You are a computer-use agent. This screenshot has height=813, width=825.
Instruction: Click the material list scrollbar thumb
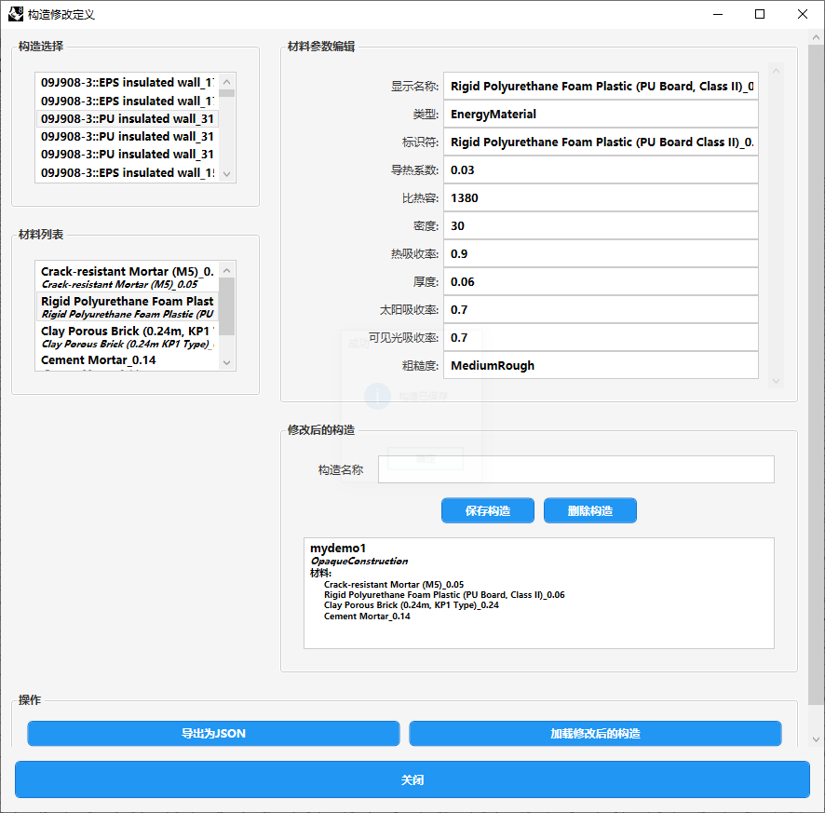pyautogui.click(x=227, y=305)
